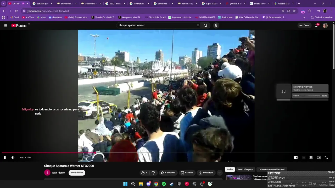Open browser extensions puzzle icon

click(x=309, y=11)
